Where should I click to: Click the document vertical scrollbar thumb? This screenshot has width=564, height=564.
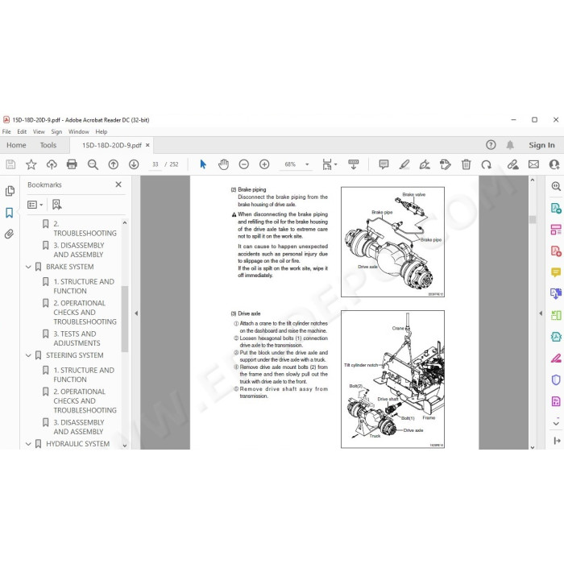coord(533,219)
